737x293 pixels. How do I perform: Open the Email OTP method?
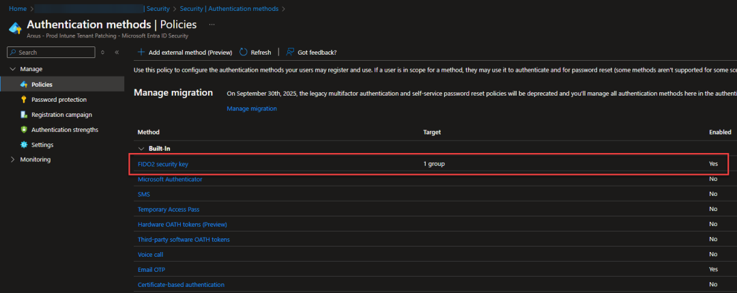point(151,270)
